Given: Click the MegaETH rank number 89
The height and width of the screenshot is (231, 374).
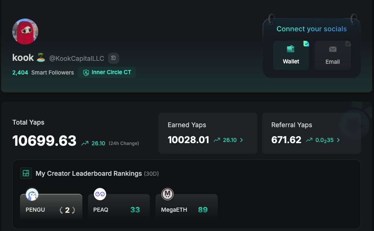Looking at the screenshot, I should click(x=203, y=210).
